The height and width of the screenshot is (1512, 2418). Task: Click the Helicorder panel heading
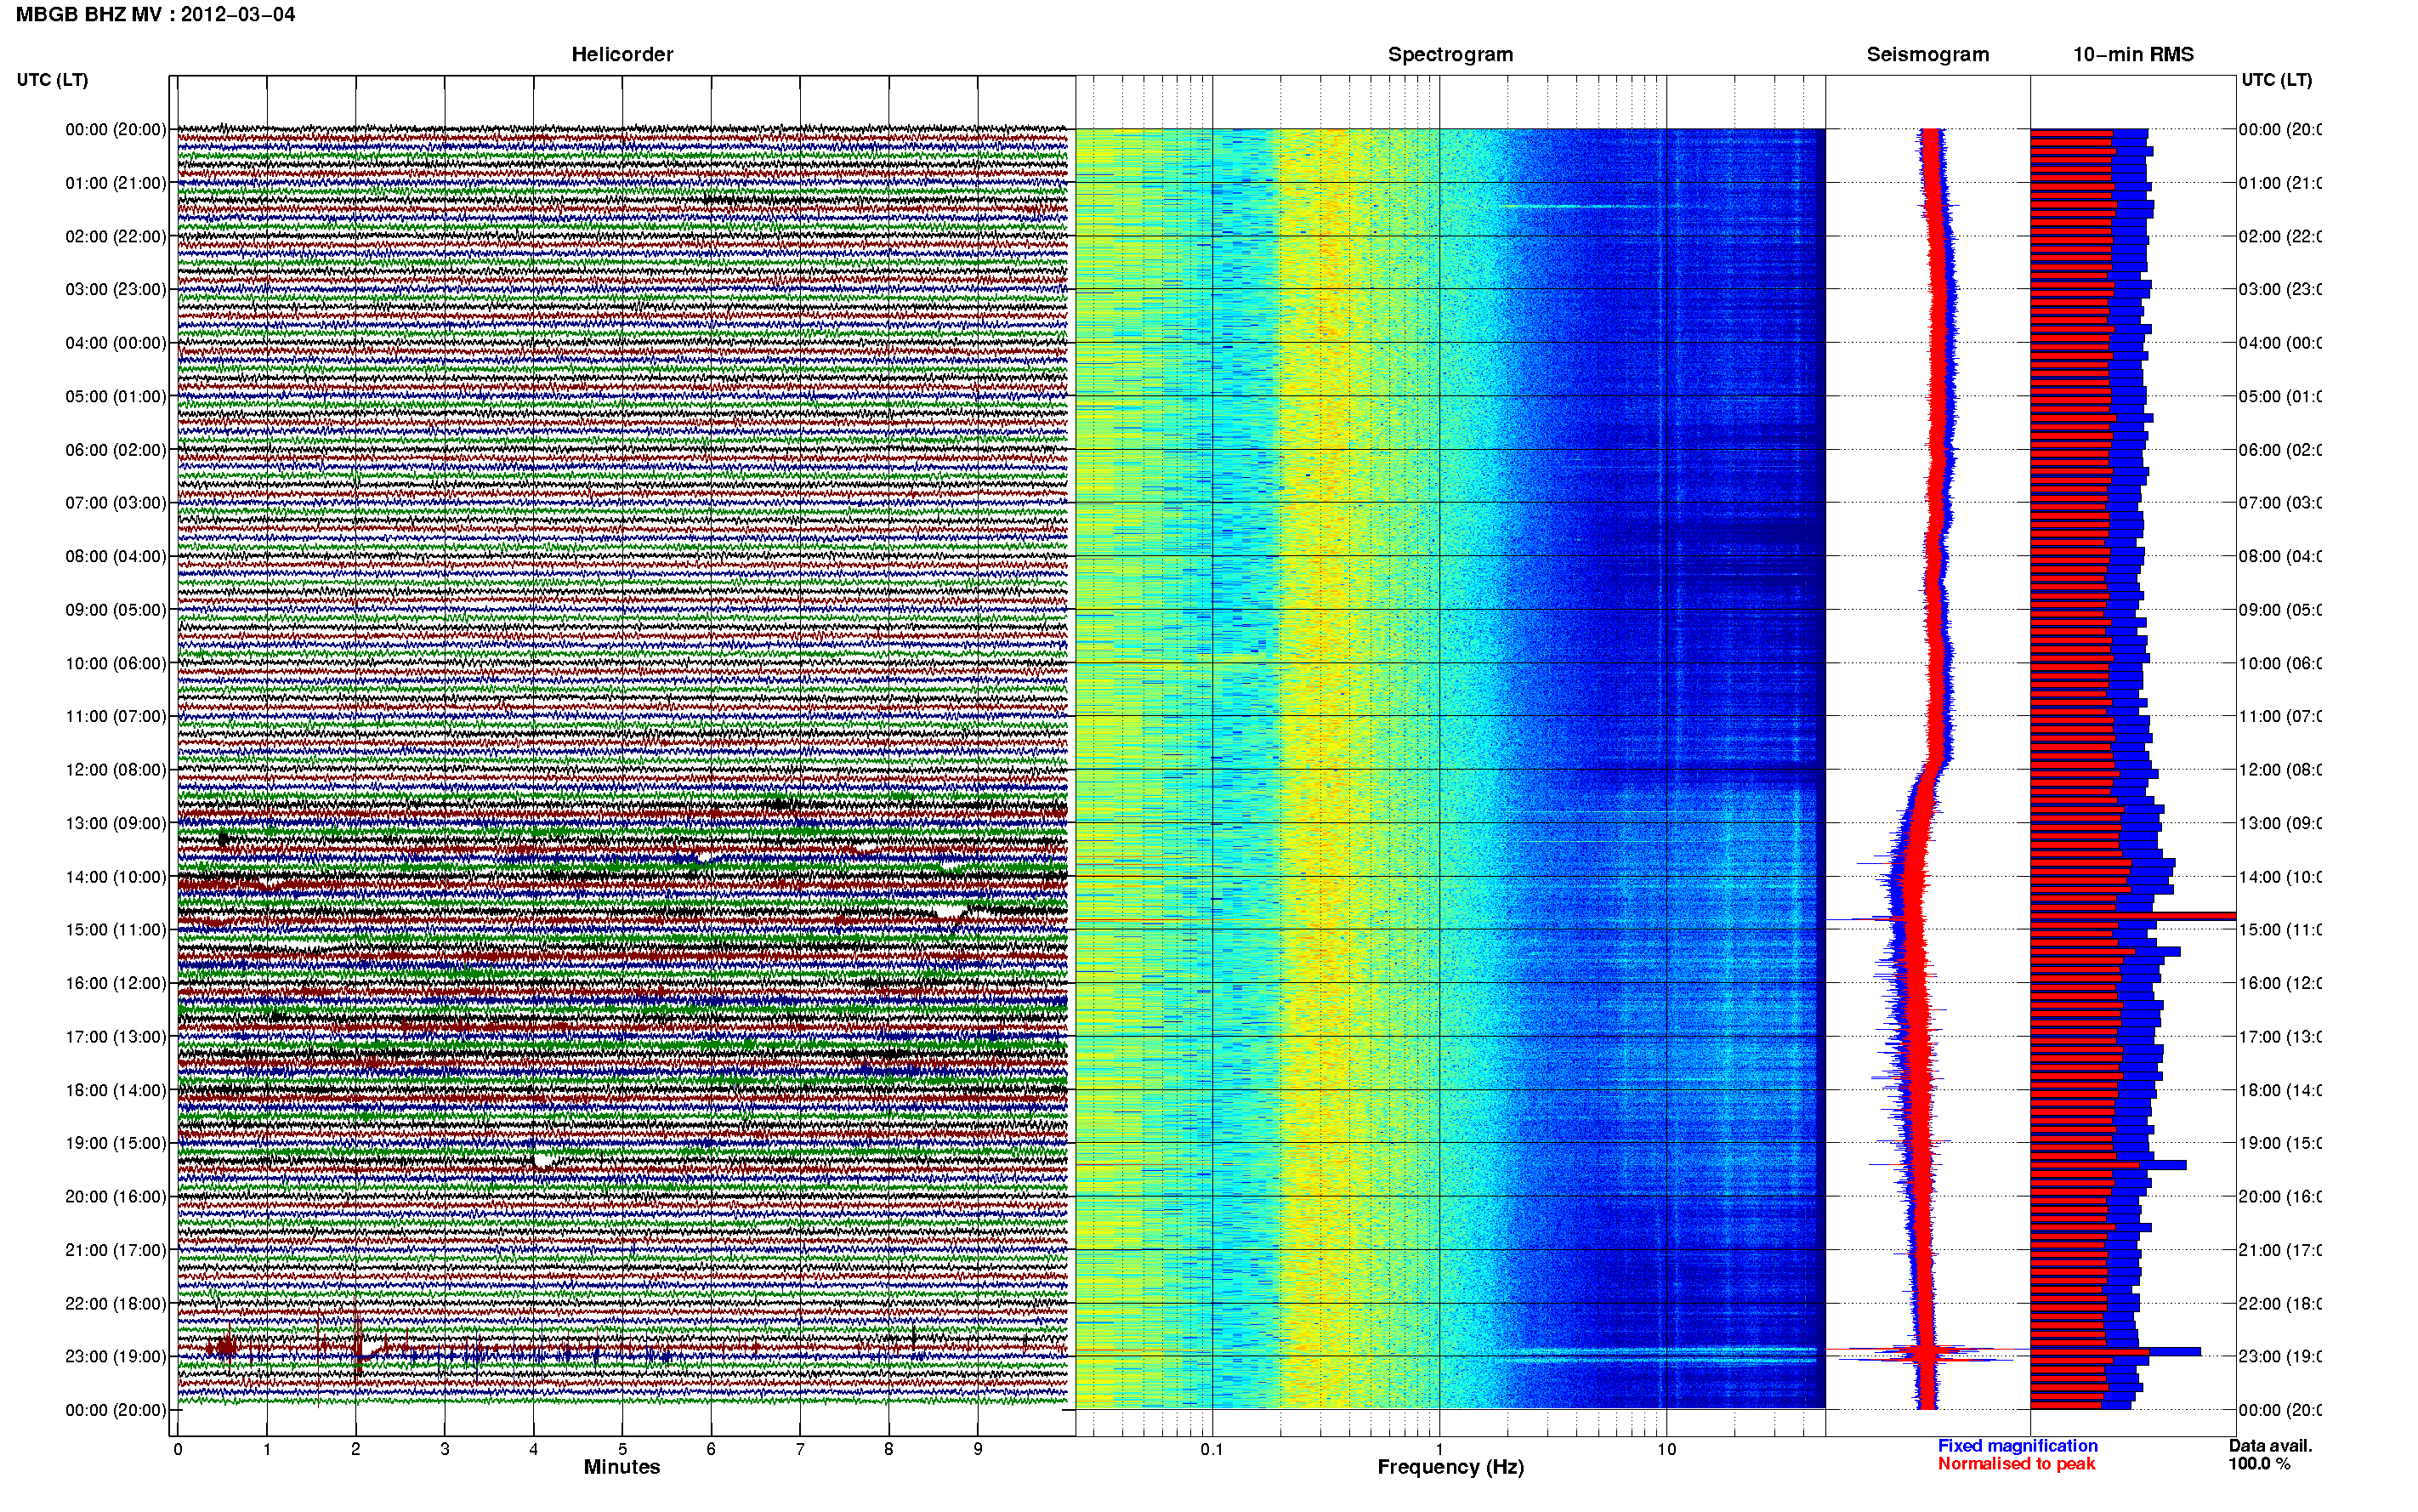pos(622,54)
